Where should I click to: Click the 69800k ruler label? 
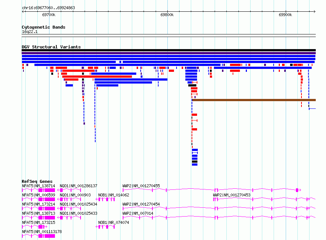click(167, 15)
